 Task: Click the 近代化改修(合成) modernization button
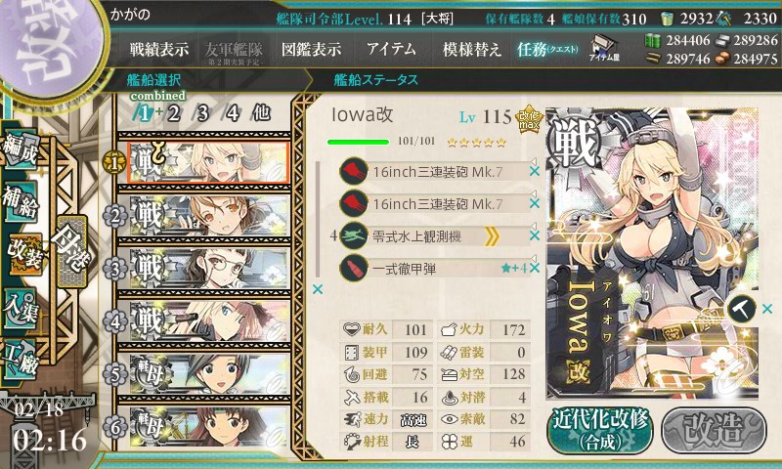[600, 431]
